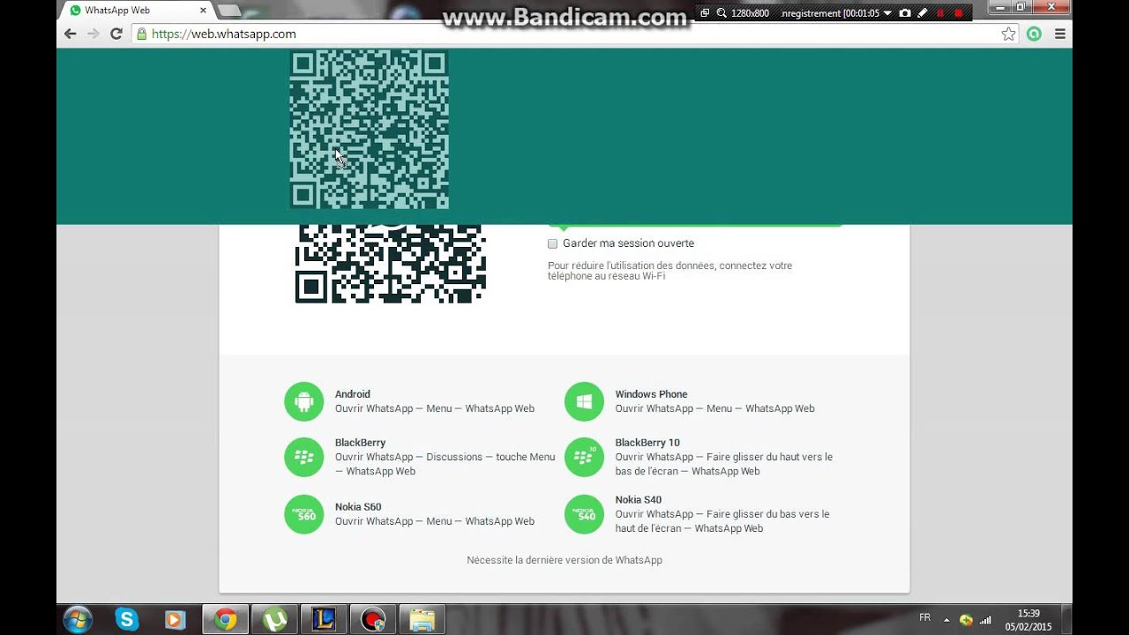The height and width of the screenshot is (635, 1129).
Task: Open Bandicam from the taskbar
Action: pyautogui.click(x=373, y=620)
